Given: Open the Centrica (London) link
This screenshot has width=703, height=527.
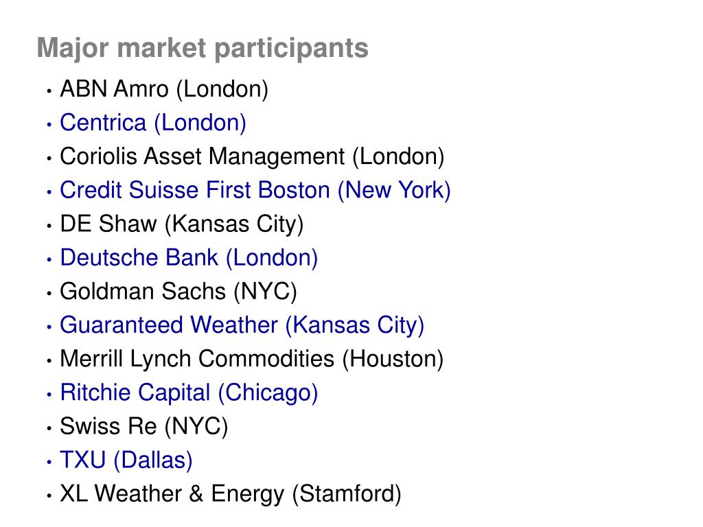Looking at the screenshot, I should click(153, 123).
